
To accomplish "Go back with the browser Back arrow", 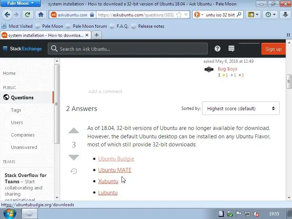I will tap(7, 15).
